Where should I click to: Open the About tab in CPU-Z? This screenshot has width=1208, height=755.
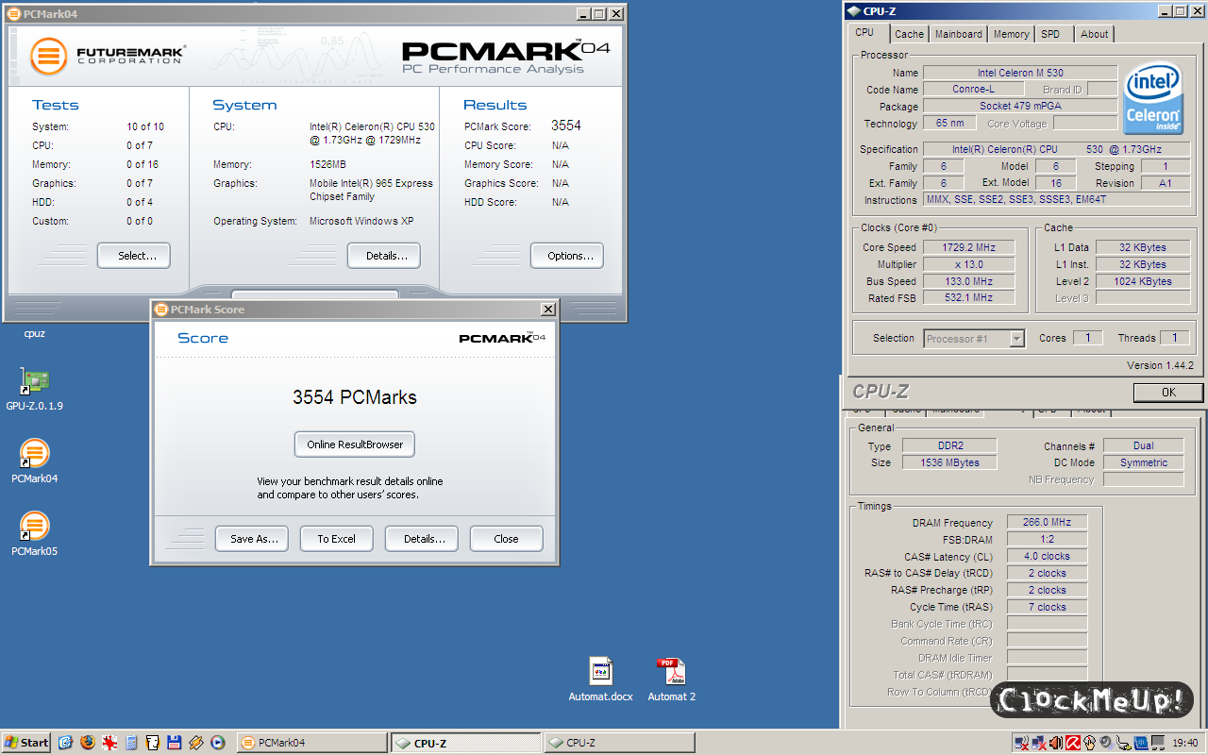pos(1095,34)
